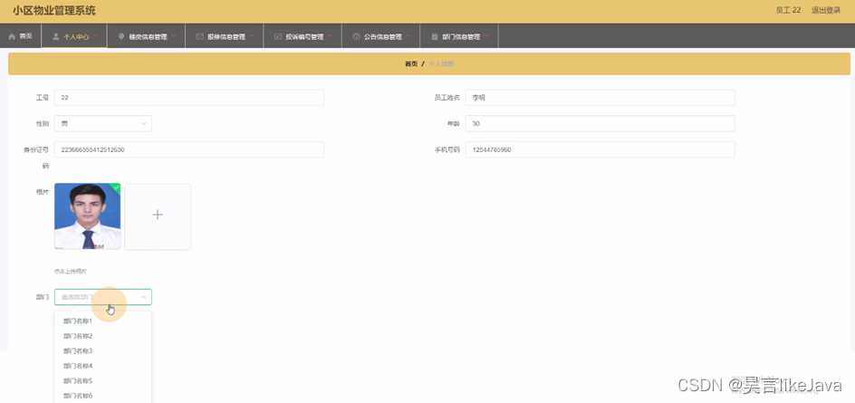This screenshot has width=855, height=403.
Task: Click the 年龄 input field containing 30
Action: (x=600, y=124)
